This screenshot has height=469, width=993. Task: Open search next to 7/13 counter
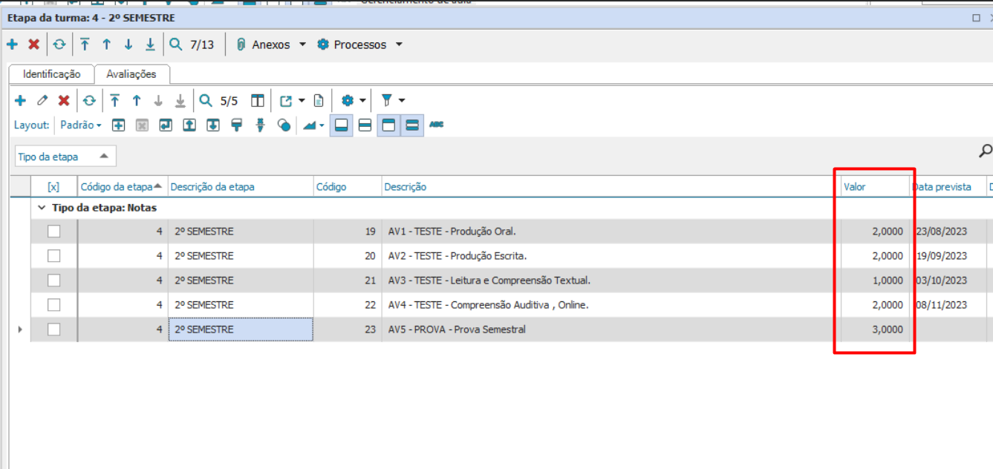tap(175, 45)
